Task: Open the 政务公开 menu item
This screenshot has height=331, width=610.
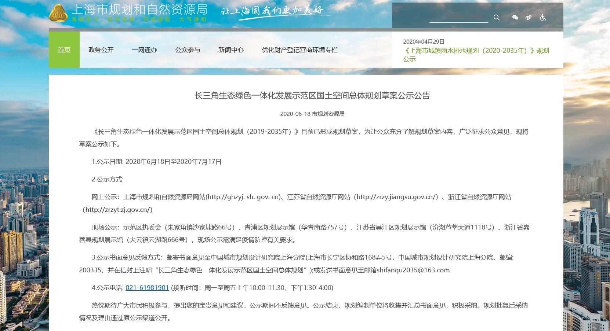Action: (101, 50)
